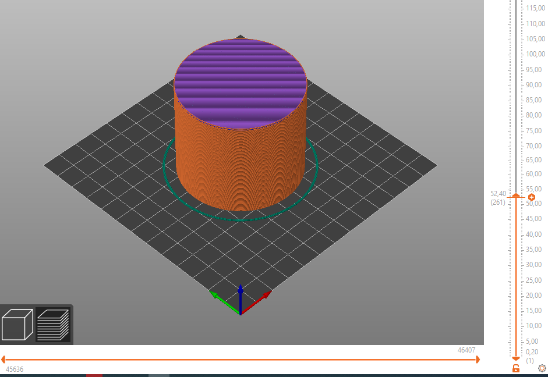
Task: Click the 90,00 mark on the height ruler
Action: coord(533,85)
